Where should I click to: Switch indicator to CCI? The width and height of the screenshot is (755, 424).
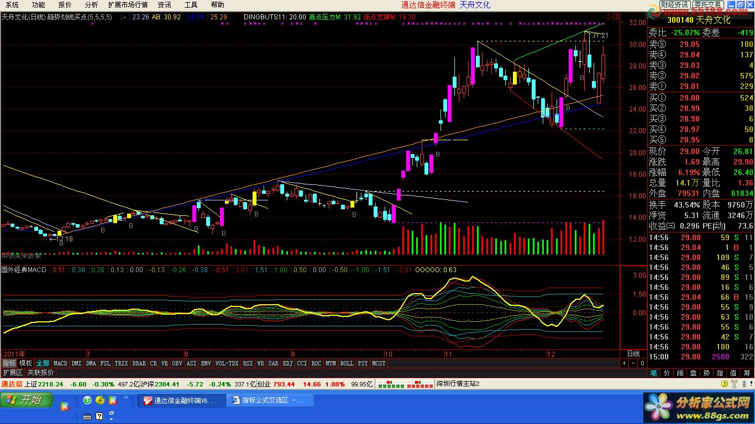tap(302, 363)
